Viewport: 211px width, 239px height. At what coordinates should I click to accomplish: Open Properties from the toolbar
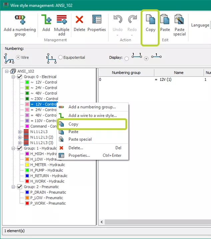pyautogui.click(x=96, y=20)
